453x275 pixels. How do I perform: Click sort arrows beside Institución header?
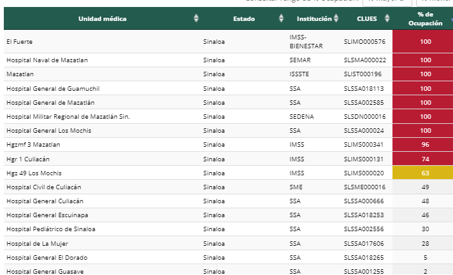pyautogui.click(x=337, y=18)
